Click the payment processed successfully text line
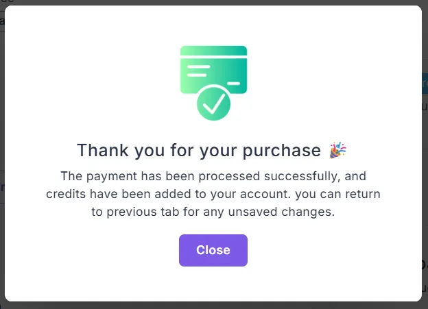The height and width of the screenshot is (309, 428). point(213,175)
